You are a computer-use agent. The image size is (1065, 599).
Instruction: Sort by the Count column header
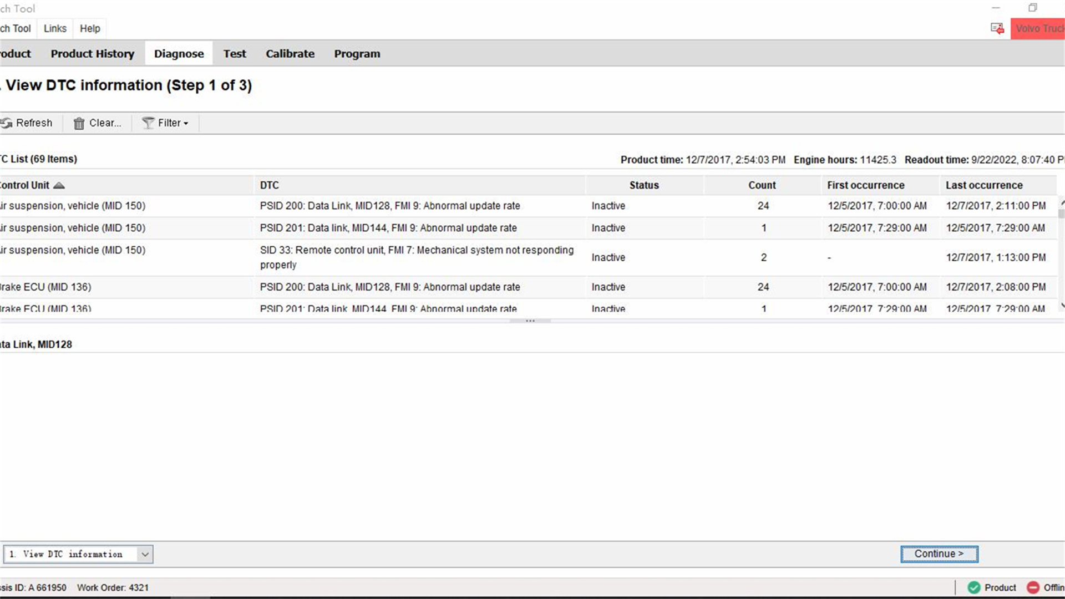pos(762,185)
